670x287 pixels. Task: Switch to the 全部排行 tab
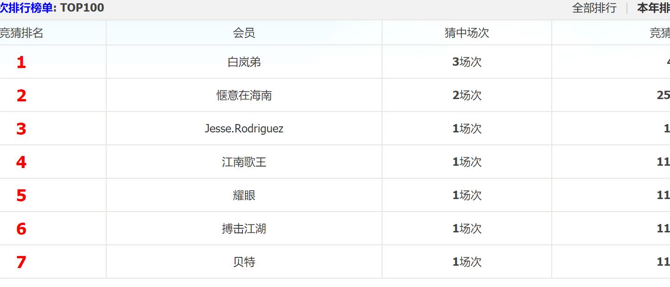[594, 8]
